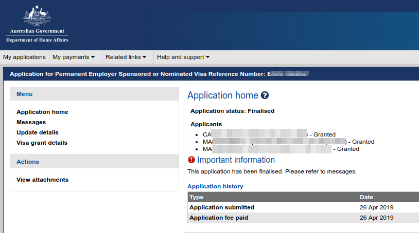This screenshot has width=419, height=233.
Task: Click the Type column header
Action: click(x=197, y=197)
